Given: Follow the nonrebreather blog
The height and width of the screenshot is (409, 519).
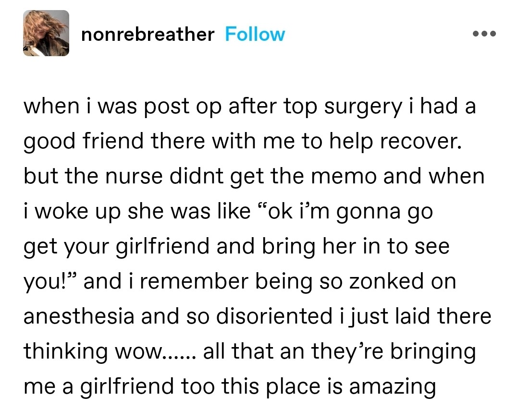Looking at the screenshot, I should click(255, 35).
